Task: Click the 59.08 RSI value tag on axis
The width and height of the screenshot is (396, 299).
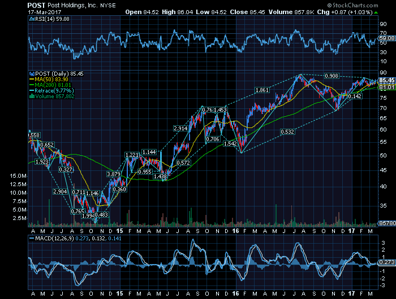Action: [x=386, y=38]
